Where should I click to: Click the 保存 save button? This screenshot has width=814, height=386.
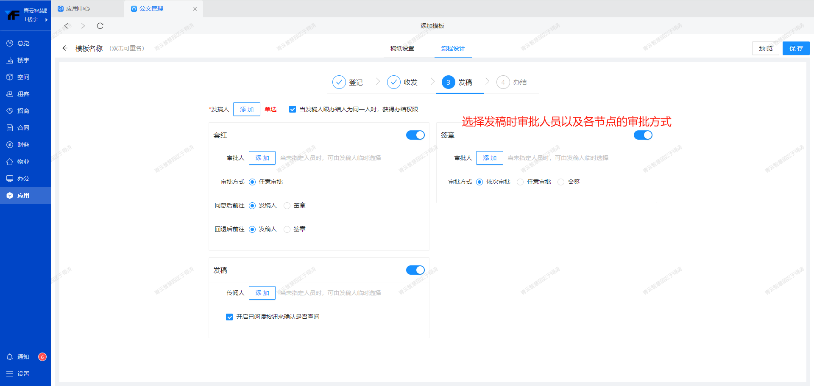point(796,48)
